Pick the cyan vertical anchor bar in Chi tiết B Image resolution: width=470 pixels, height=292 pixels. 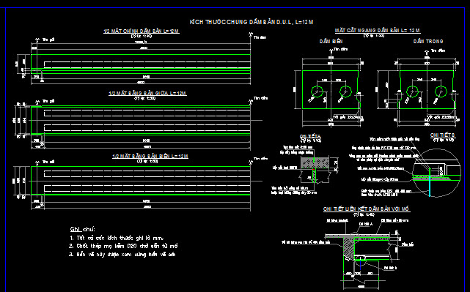click(429, 183)
